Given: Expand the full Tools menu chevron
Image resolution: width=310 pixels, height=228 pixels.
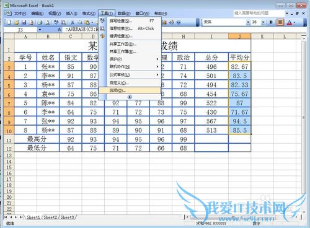Looking at the screenshot, I should pos(130,97).
